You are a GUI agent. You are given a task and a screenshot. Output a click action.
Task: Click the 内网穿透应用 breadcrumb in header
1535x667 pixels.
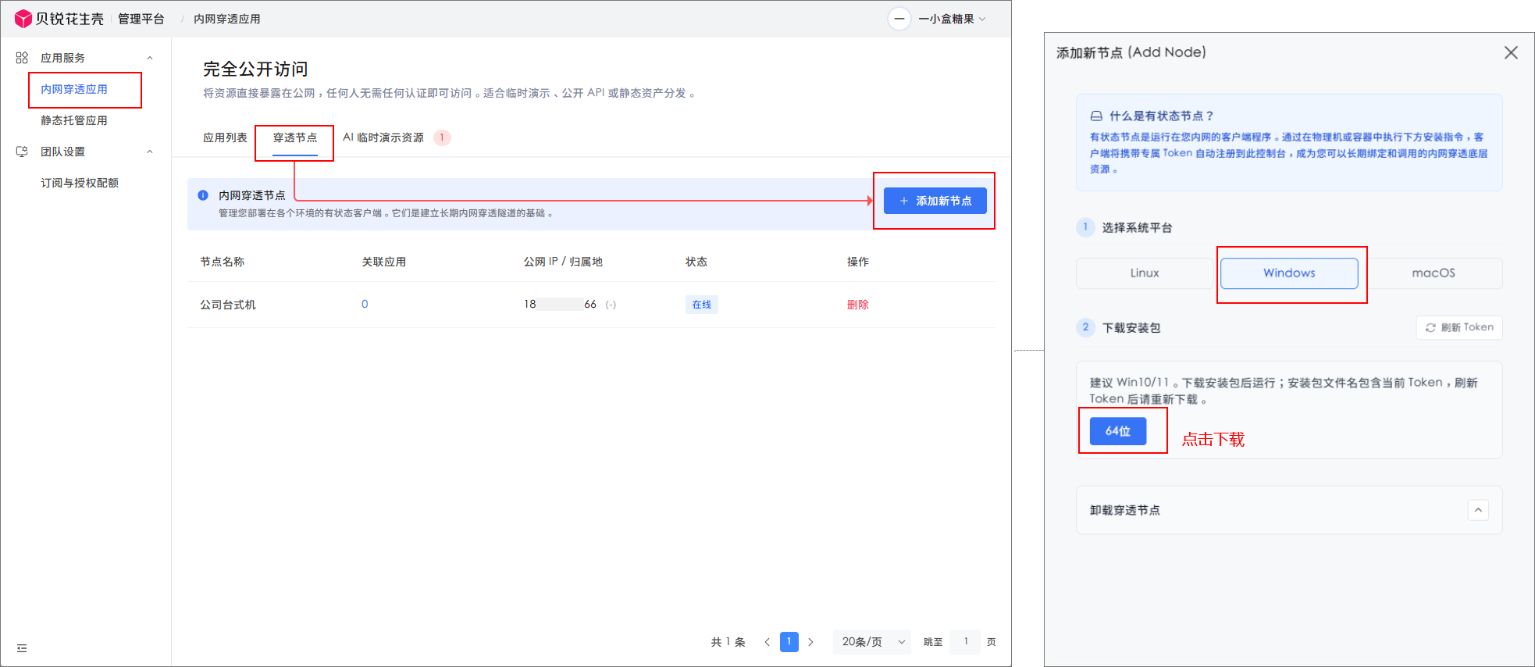(227, 19)
